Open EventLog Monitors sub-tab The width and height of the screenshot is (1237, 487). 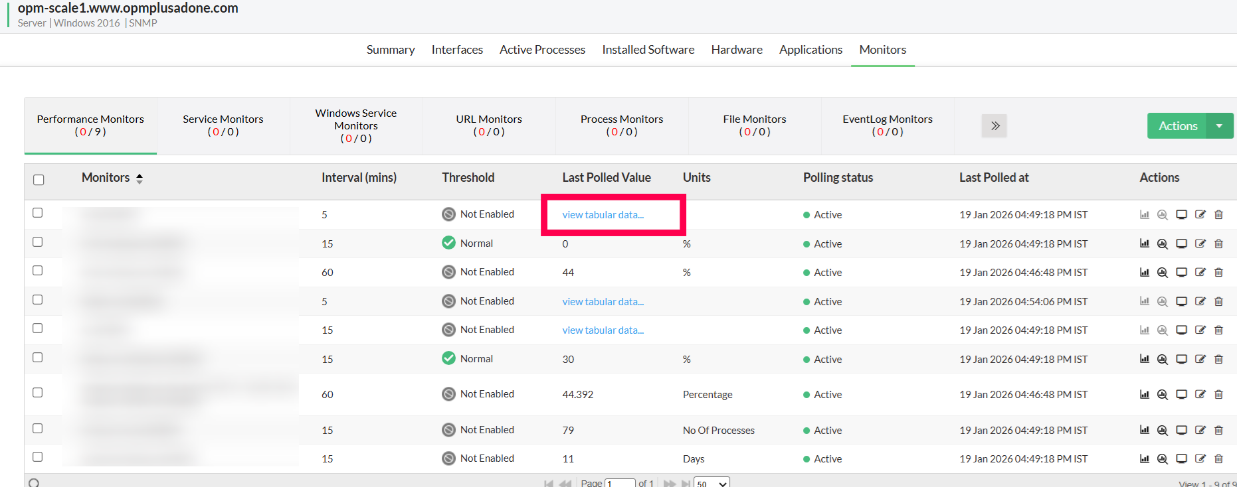[888, 125]
